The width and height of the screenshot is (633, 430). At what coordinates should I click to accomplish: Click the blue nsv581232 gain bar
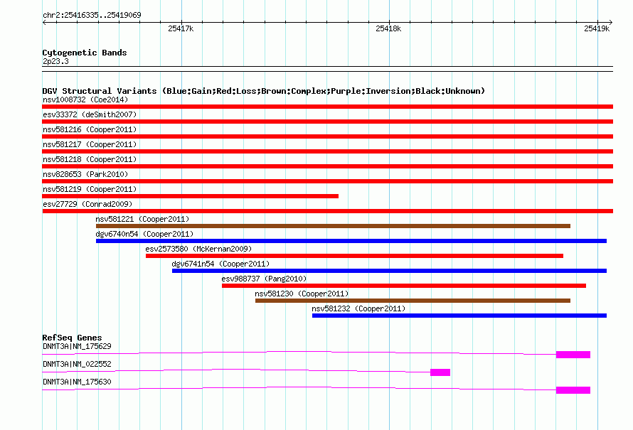click(459, 316)
